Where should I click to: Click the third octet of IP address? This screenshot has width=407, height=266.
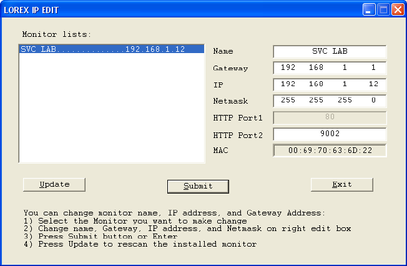tap(345, 84)
